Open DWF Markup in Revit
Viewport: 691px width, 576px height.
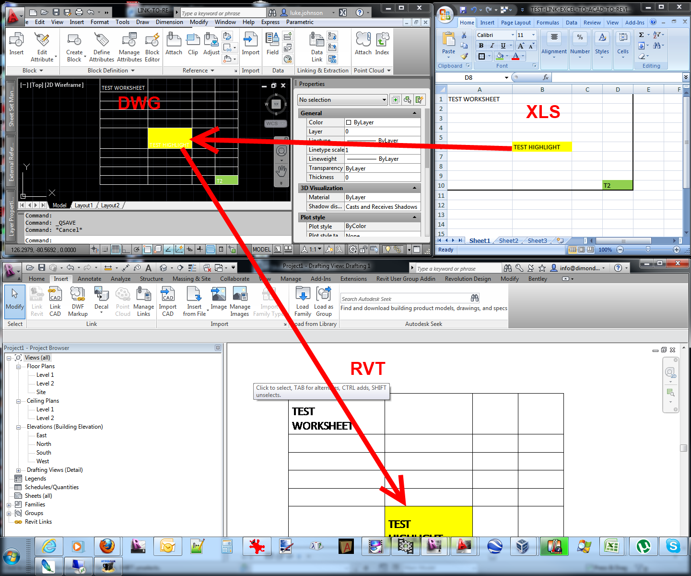click(78, 301)
